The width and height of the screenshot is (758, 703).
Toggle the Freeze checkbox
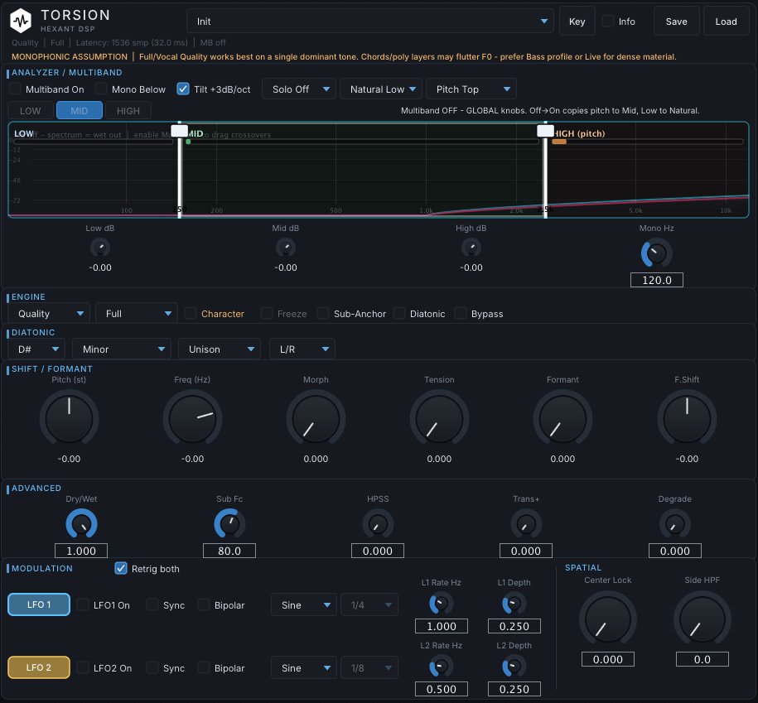(267, 314)
